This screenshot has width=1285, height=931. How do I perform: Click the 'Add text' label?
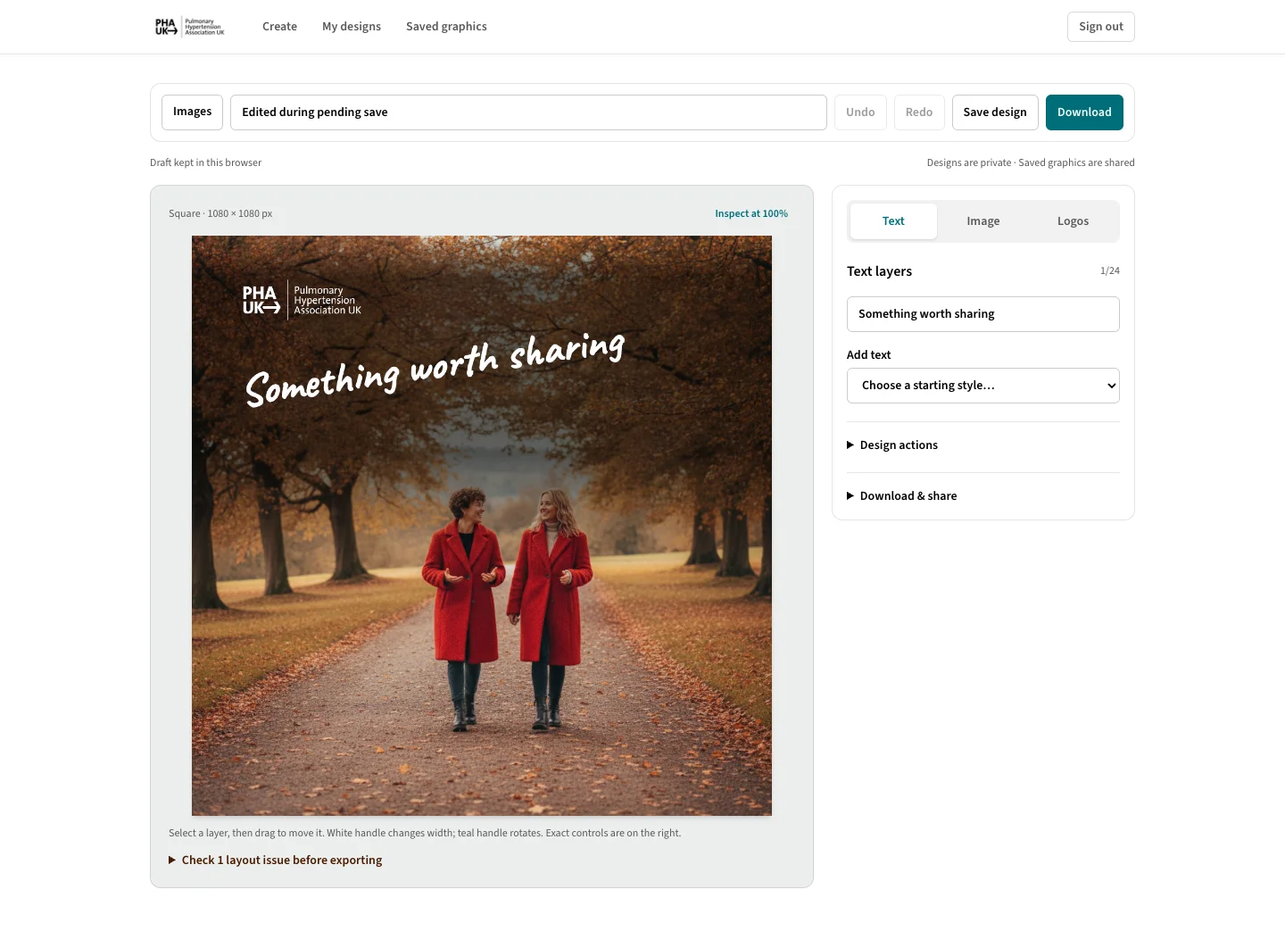(868, 355)
